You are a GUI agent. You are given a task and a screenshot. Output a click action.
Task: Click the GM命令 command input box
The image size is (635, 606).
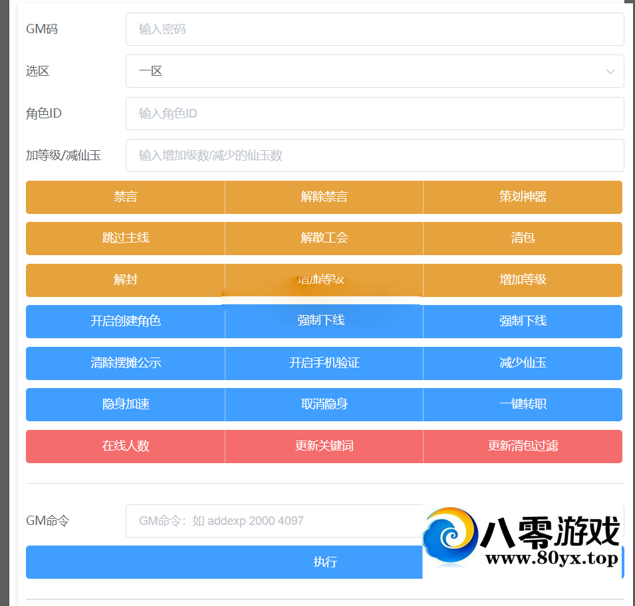(x=273, y=521)
